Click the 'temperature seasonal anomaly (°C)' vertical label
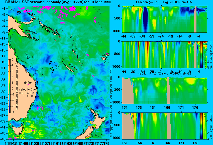Image resolution: width=213 pixels, height=145 pixels. (x=17, y=86)
